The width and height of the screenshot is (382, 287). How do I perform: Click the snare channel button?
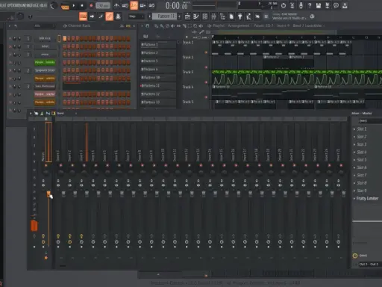pos(45,55)
